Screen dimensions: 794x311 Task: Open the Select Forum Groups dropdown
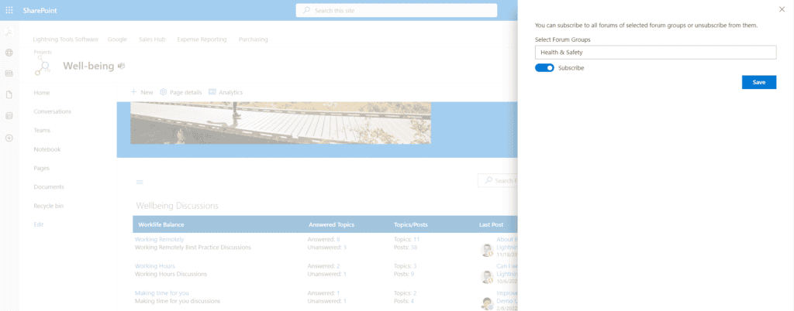pos(655,52)
